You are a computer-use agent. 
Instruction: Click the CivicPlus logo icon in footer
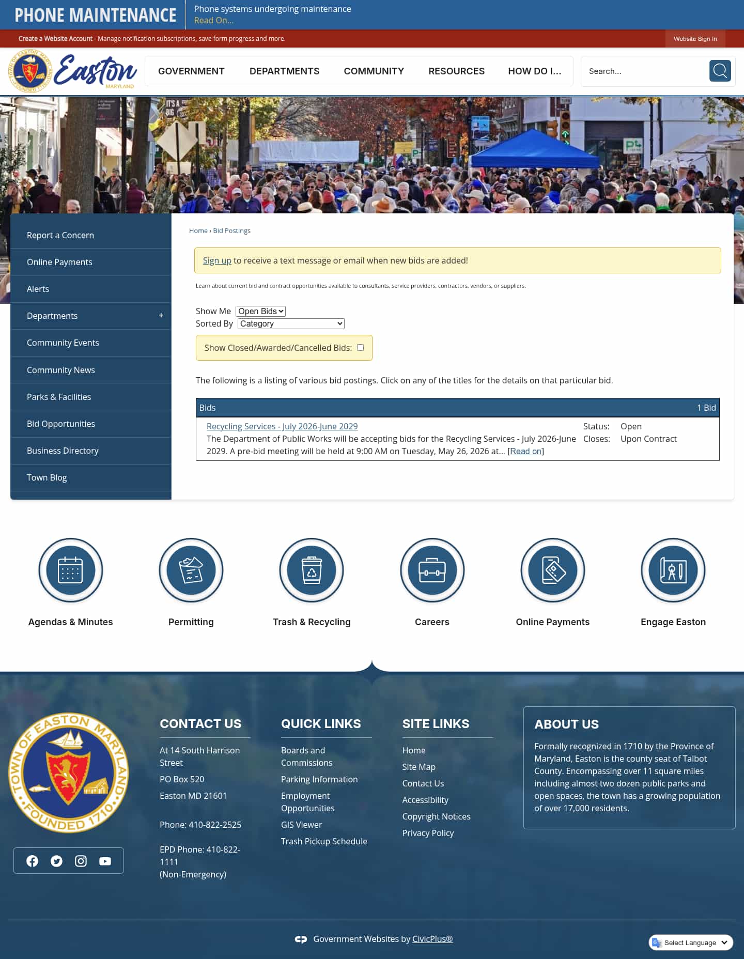point(301,939)
